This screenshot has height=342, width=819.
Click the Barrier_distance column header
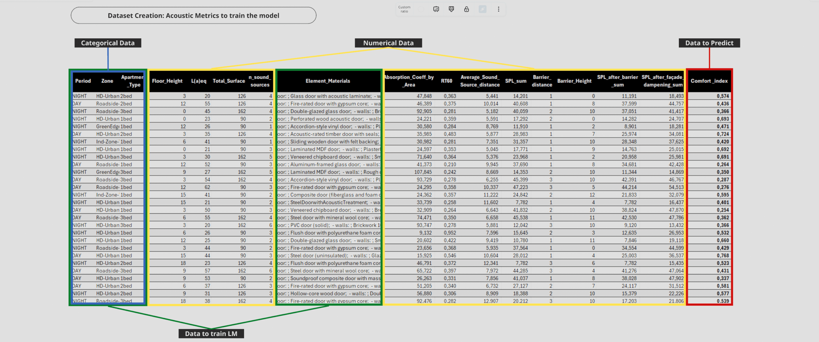[x=542, y=81]
